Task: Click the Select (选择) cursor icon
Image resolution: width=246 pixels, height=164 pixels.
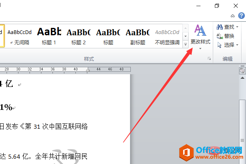Action: point(219,45)
